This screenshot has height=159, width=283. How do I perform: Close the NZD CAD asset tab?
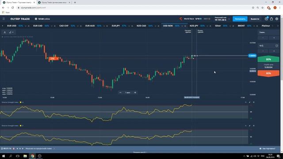[158, 26]
